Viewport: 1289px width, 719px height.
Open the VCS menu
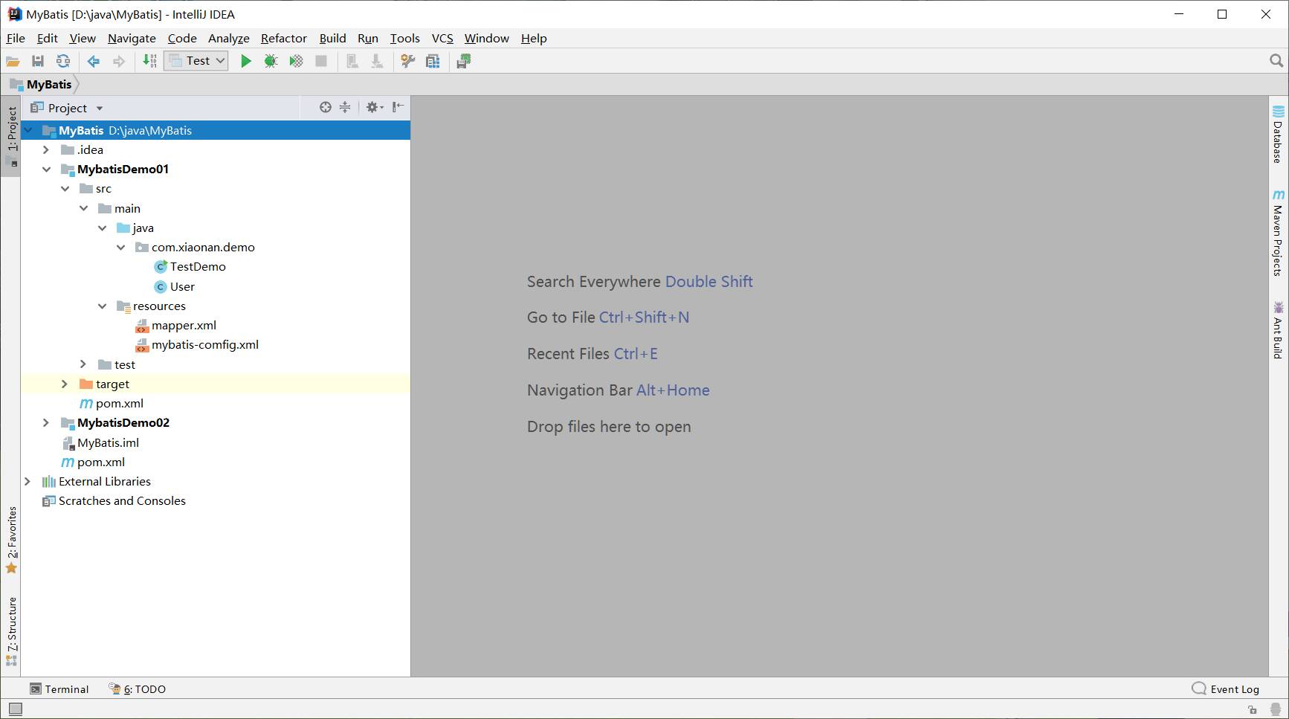click(442, 39)
